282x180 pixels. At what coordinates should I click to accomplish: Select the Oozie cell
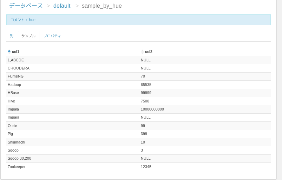point(73,126)
